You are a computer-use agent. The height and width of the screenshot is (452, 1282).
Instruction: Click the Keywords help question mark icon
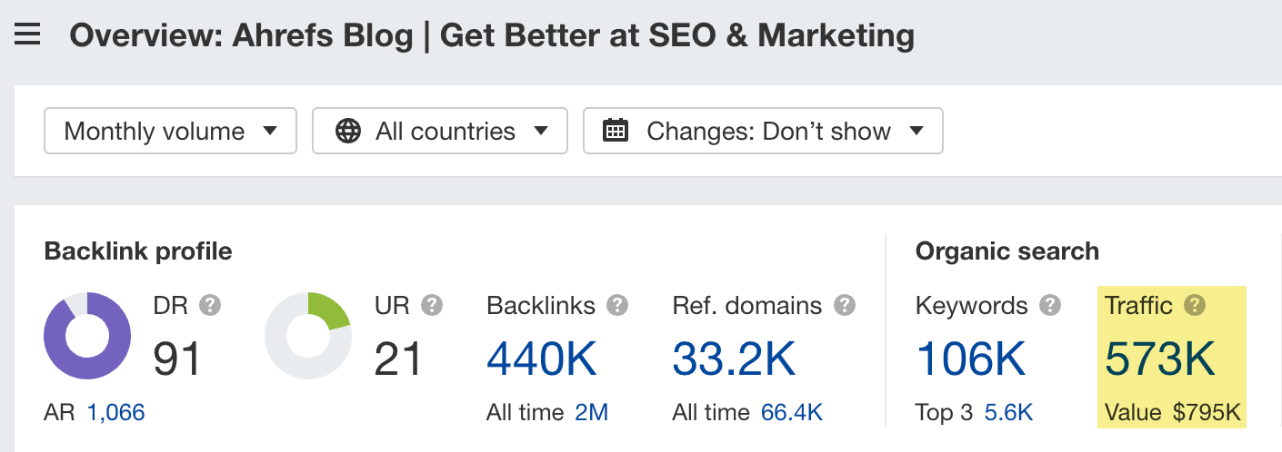pos(1050,305)
